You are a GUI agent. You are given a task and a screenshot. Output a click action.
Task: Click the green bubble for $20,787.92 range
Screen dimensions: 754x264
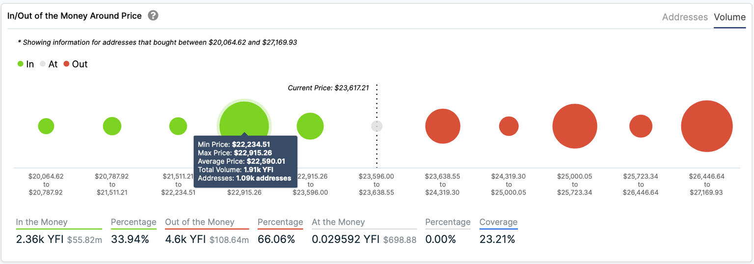[112, 126]
